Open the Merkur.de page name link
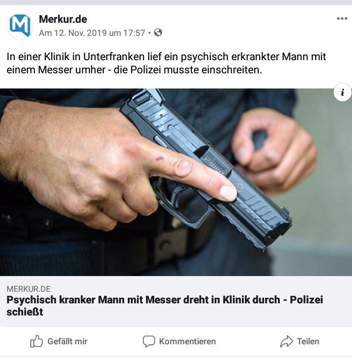This screenshot has width=352, height=363. click(63, 19)
